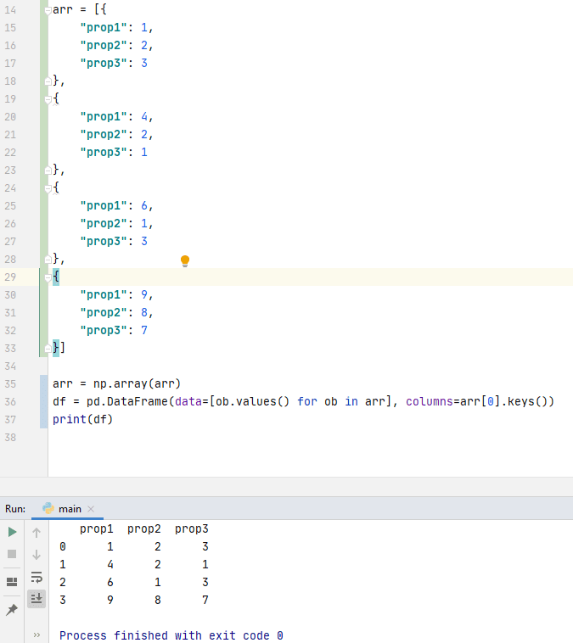The width and height of the screenshot is (573, 643).
Task: Click the fold end marker at line 33
Action: (48, 348)
